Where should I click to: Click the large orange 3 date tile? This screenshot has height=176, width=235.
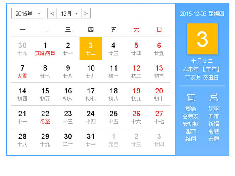(x=202, y=39)
